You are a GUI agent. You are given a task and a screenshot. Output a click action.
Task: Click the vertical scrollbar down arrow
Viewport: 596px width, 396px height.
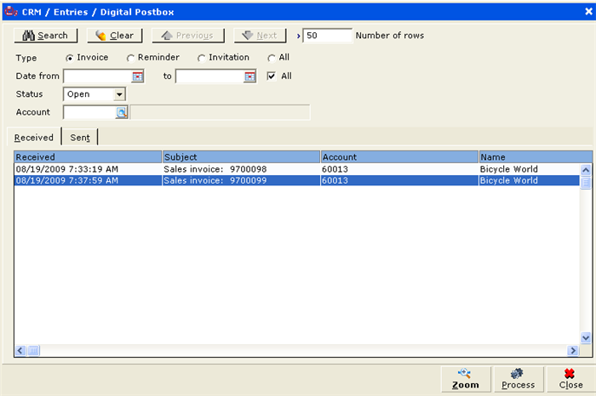click(586, 337)
